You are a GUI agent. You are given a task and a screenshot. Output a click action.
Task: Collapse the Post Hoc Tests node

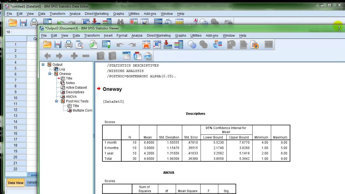click(56, 101)
